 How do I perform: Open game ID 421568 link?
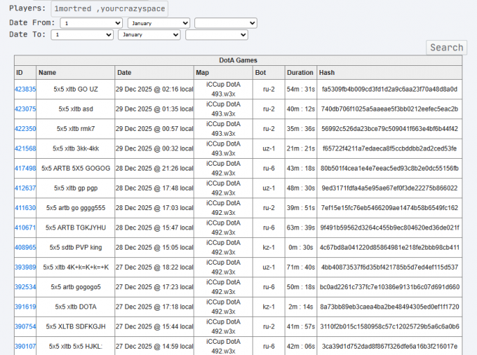point(25,148)
